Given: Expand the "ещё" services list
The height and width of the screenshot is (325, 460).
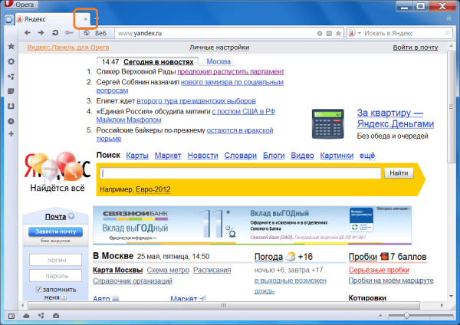Looking at the screenshot, I should pos(367,156).
